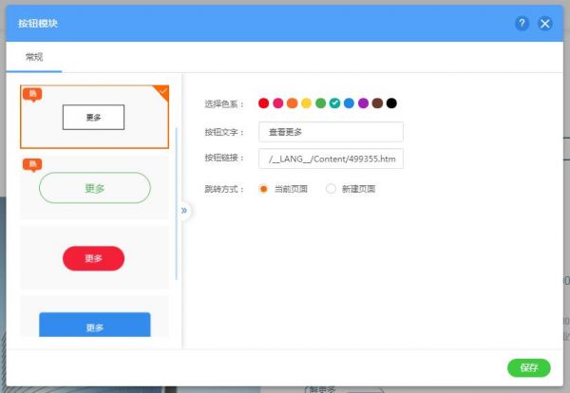Click the 按钮链接 URL input field
This screenshot has width=570, height=393.
click(331, 159)
